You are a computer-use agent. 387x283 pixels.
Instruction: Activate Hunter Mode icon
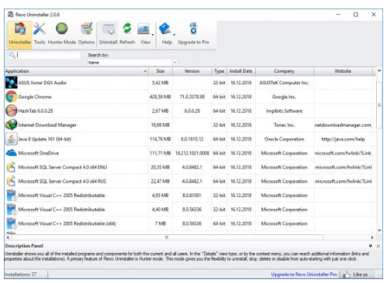pos(62,29)
